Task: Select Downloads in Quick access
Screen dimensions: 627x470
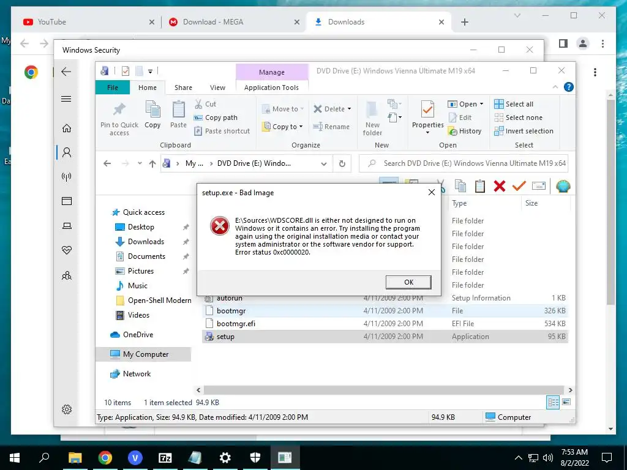Action: click(x=146, y=241)
